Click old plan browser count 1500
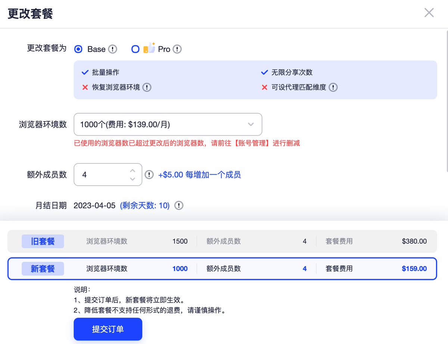Screen dimensions: 448x344 pos(180,242)
